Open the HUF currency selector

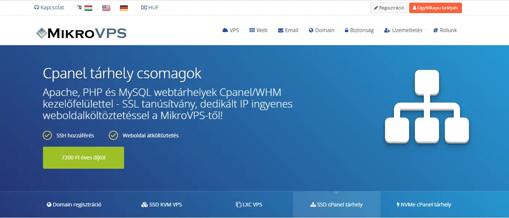(150, 7)
